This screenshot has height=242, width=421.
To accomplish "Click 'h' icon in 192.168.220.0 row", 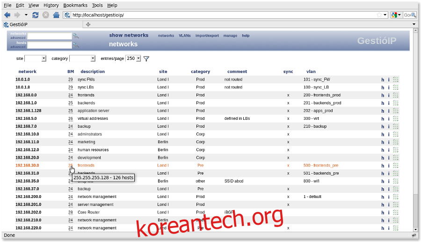I will [x=383, y=228].
